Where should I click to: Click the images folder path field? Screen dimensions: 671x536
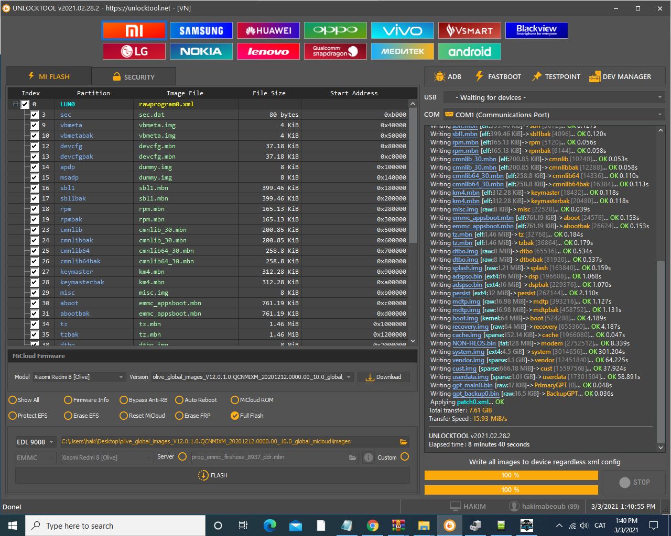point(229,442)
